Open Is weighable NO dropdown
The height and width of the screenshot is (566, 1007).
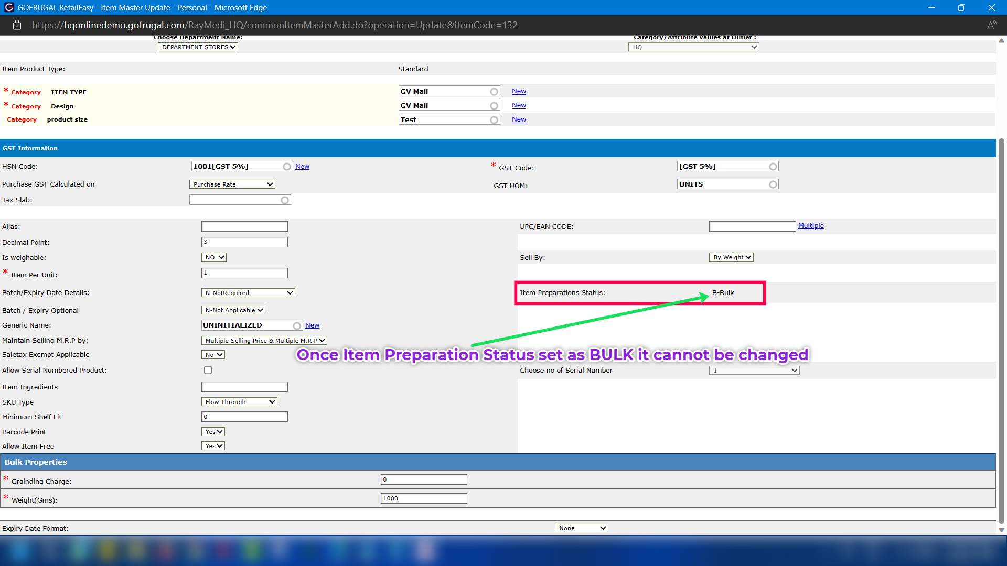click(x=214, y=257)
